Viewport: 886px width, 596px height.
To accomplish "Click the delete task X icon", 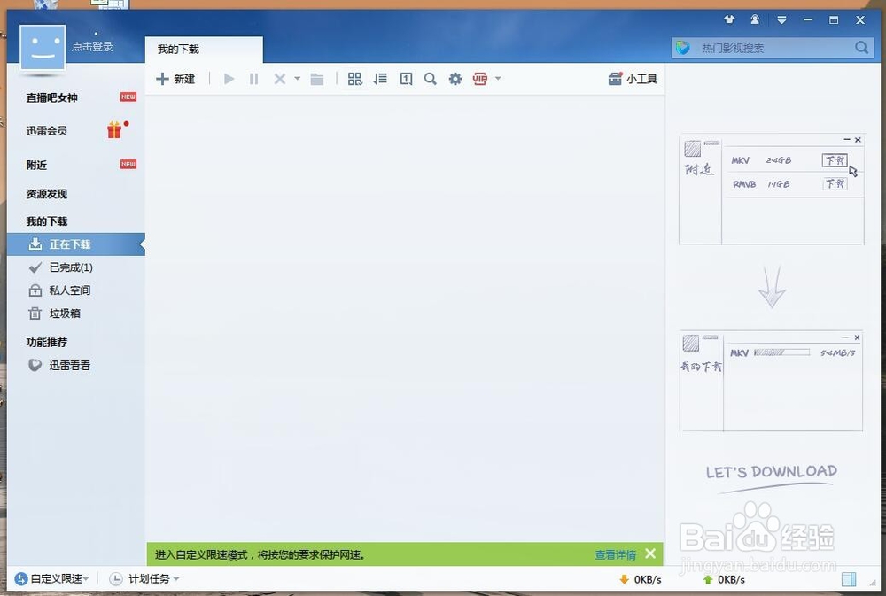I will (279, 79).
